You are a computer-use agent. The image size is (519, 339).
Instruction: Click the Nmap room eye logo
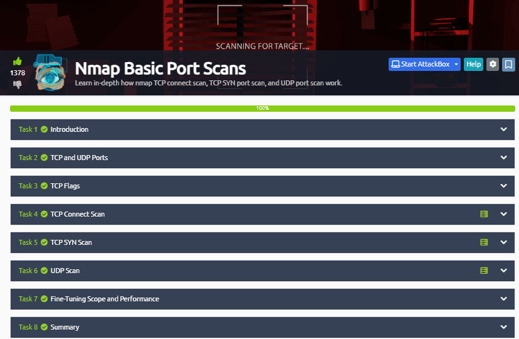[x=50, y=73]
